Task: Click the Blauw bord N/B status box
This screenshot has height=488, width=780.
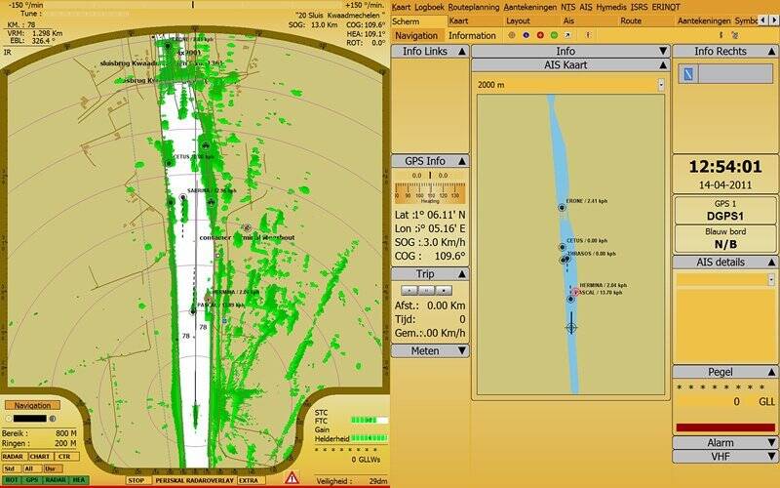Action: coord(724,240)
